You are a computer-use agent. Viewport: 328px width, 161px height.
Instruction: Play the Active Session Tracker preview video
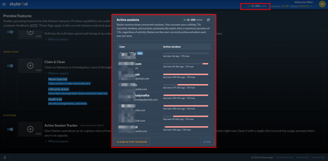(30, 129)
